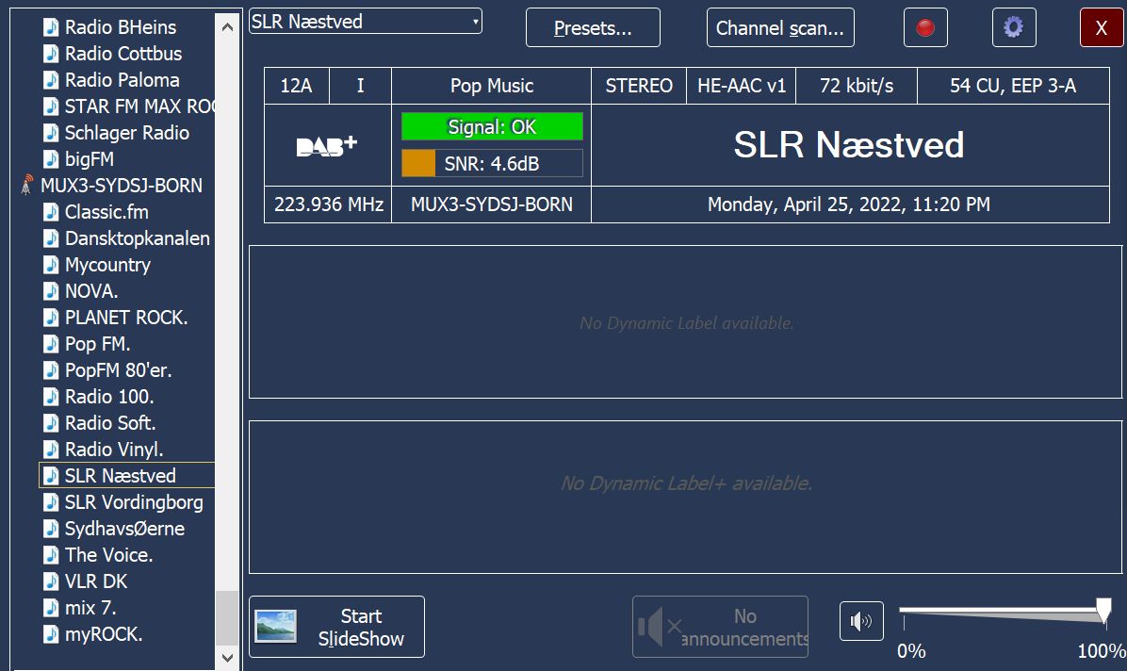Click the slideshow picture icon
The image size is (1127, 671).
coord(276,626)
